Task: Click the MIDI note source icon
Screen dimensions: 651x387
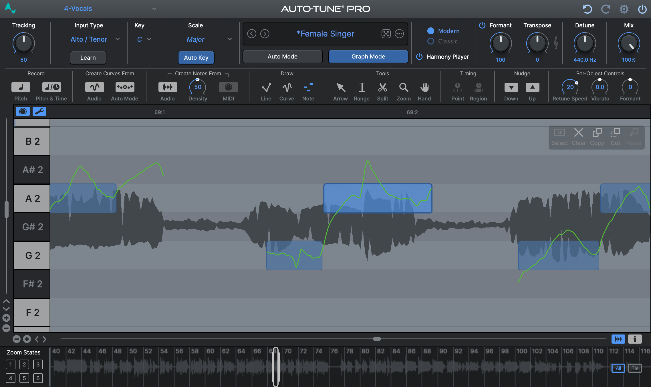Action: pos(228,87)
